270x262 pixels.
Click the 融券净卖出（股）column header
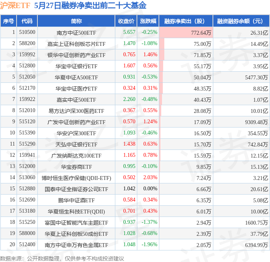[x=186, y=21]
